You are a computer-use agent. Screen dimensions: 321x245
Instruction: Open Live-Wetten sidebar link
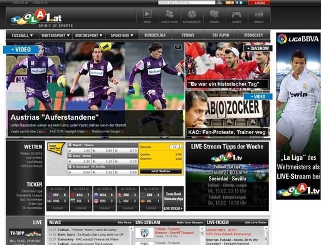34,158
